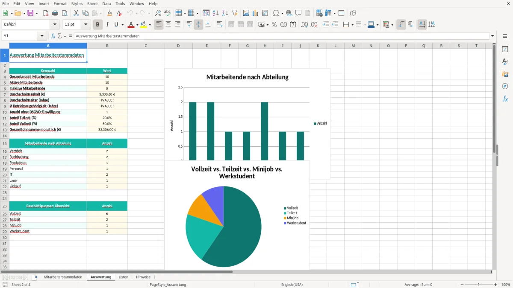Click the Insert Pivot Table icon
The image size is (513, 288).
coord(265,13)
